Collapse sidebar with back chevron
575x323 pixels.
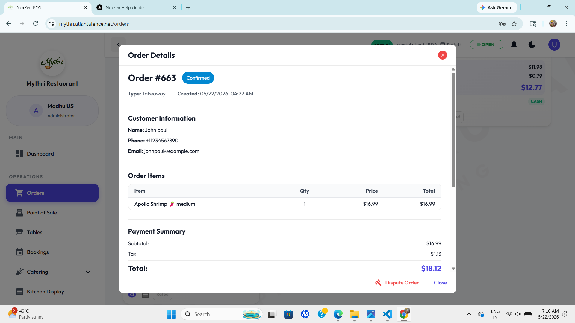[118, 45]
